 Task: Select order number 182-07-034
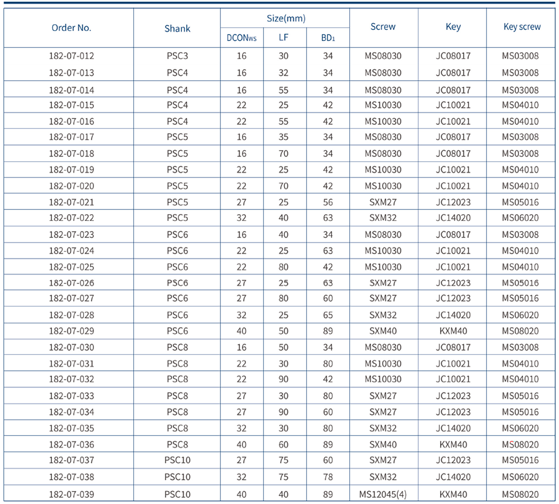[71, 412]
